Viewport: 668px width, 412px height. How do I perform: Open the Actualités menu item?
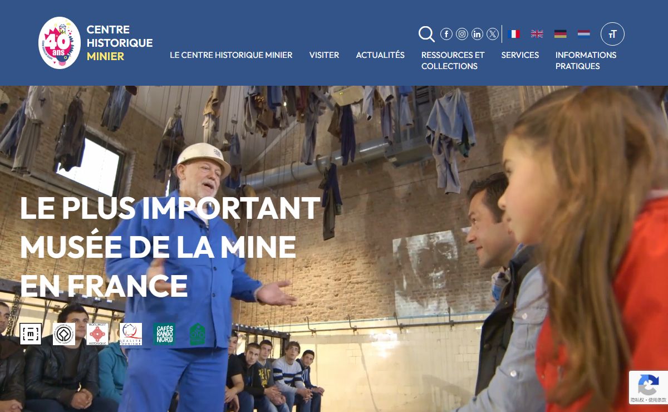tap(380, 55)
